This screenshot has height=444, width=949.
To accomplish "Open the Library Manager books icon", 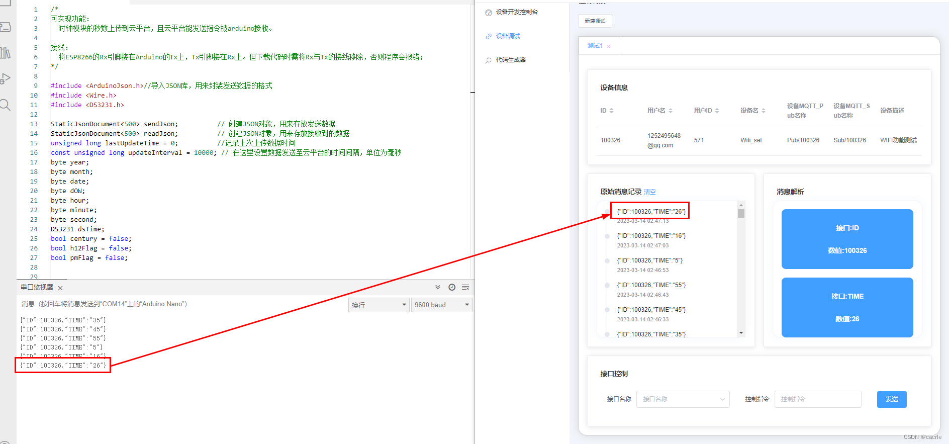I will pos(5,53).
